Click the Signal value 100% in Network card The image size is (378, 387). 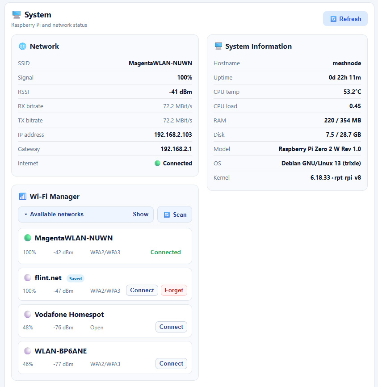(185, 77)
